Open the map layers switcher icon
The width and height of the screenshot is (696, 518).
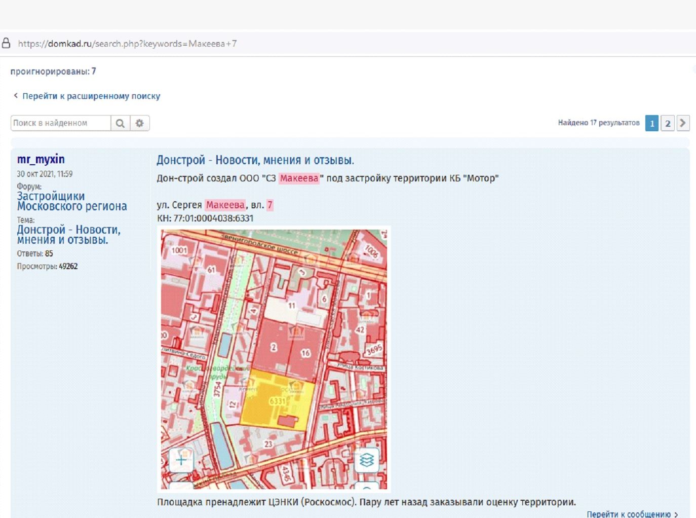point(367,460)
